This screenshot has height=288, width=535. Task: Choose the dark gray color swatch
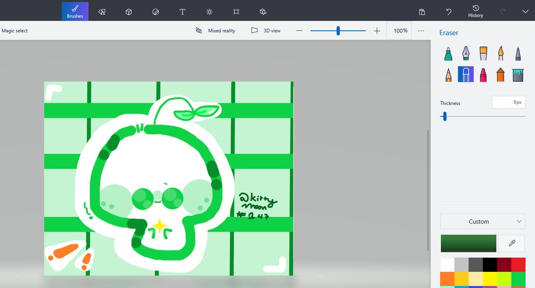click(x=475, y=265)
